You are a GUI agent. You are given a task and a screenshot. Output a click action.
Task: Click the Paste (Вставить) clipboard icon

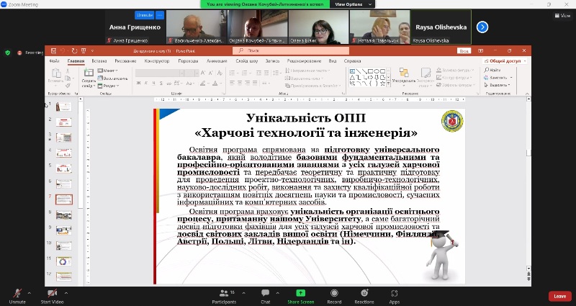pos(56,73)
